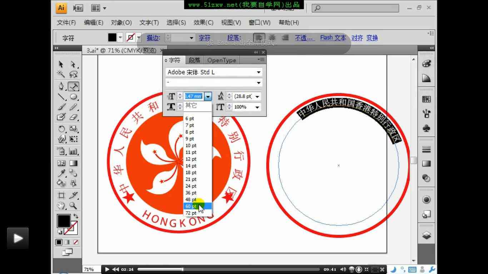Select the Direct Selection tool
The image size is (488, 274).
73,64
